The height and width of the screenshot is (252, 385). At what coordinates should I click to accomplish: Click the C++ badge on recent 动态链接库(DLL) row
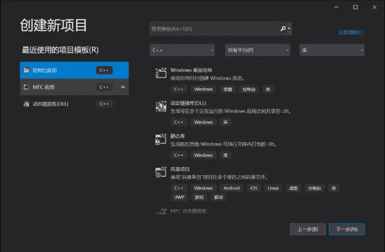pos(105,104)
